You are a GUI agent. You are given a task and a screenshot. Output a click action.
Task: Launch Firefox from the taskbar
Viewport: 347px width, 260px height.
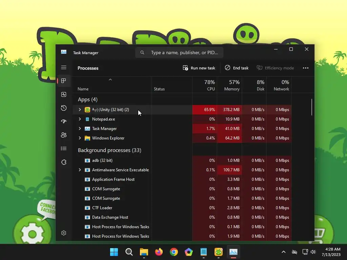(159, 252)
